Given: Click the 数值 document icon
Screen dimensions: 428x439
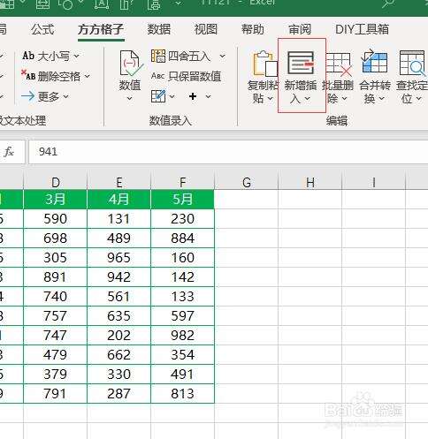Looking at the screenshot, I should coord(130,64).
